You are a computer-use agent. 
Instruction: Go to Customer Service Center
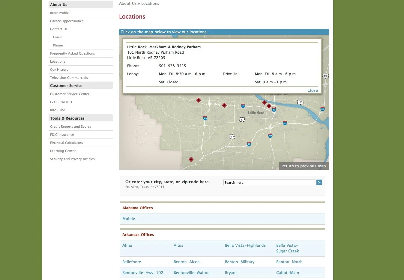click(x=70, y=94)
